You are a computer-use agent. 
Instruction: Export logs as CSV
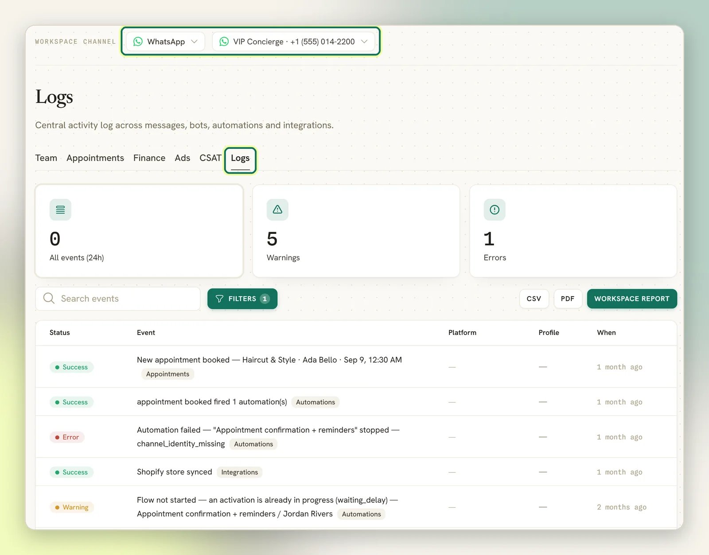pos(534,299)
